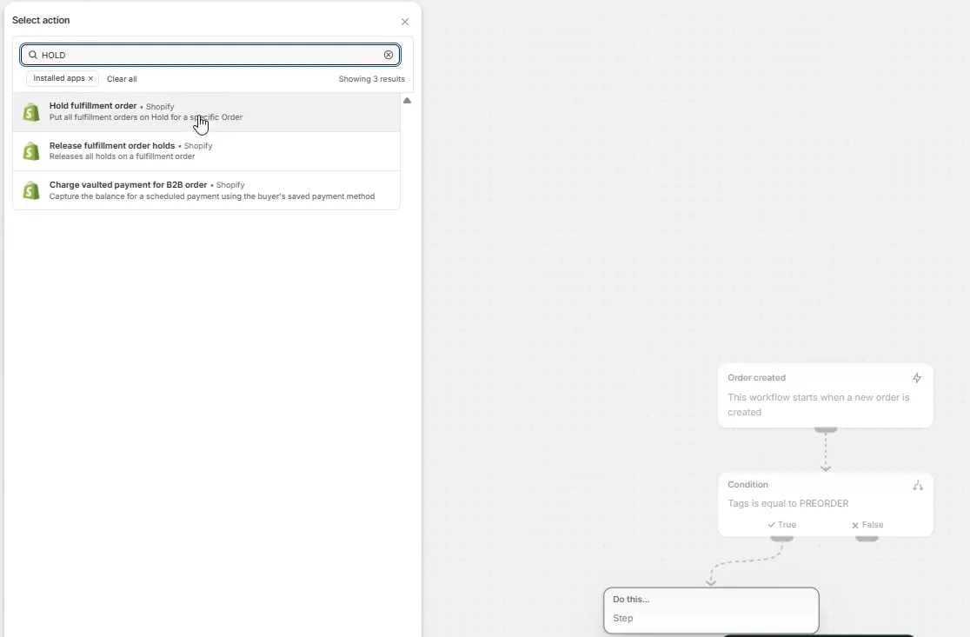Click the Order created output connector
The height and width of the screenshot is (637, 970).
coord(825,429)
